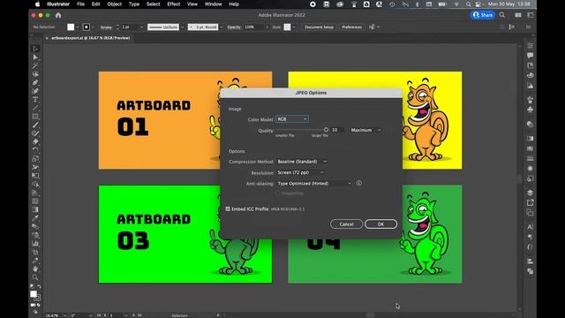Click the Quality slider handle
Screen dimensions: 565x318
pyautogui.click(x=326, y=130)
